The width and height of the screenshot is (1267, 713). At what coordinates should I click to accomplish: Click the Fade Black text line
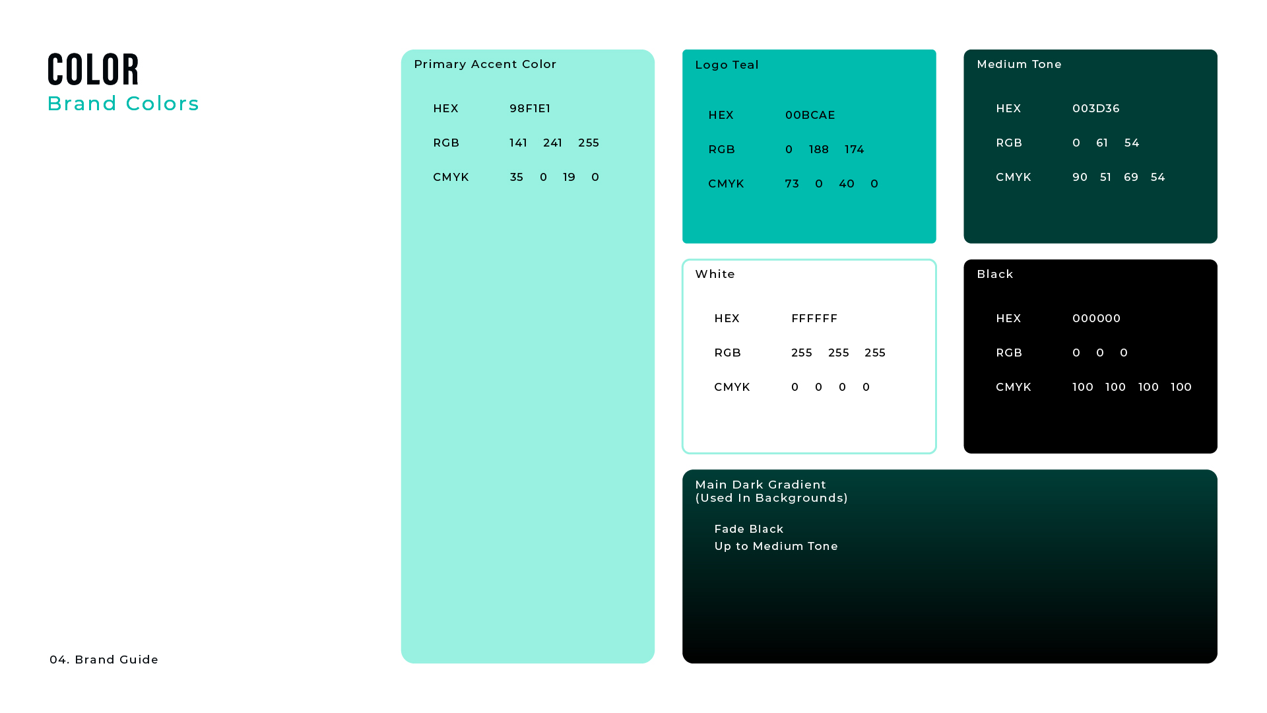point(748,529)
